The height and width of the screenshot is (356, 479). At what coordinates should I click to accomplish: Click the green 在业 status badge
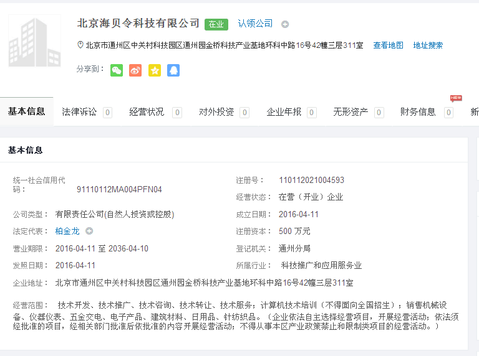(216, 24)
